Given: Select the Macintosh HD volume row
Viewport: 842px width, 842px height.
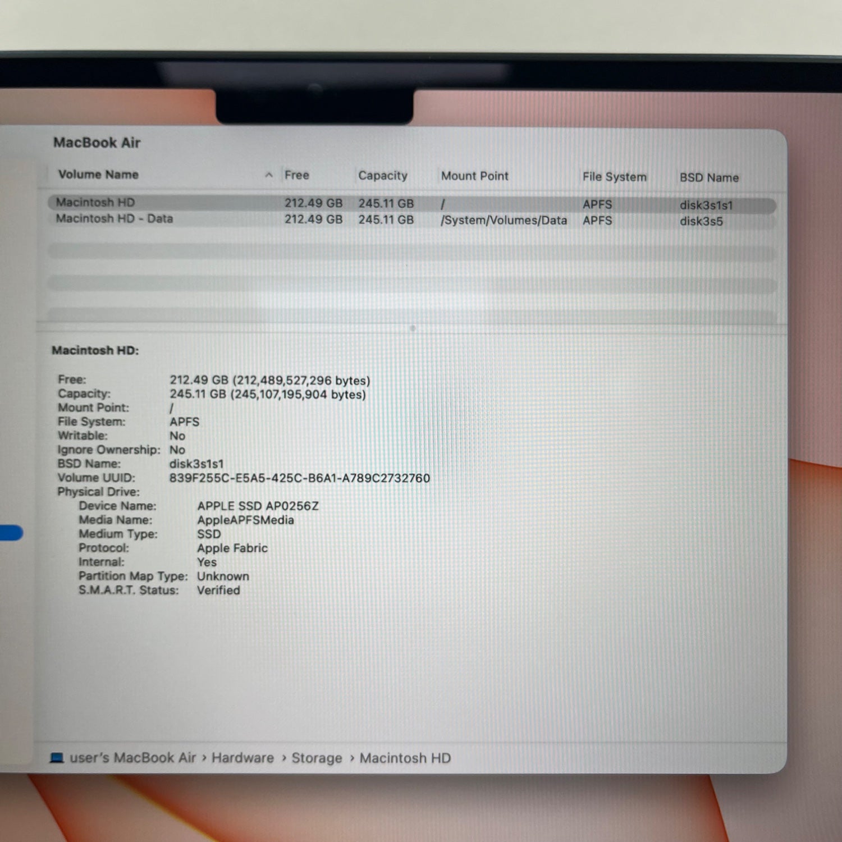Looking at the screenshot, I should click(x=412, y=203).
